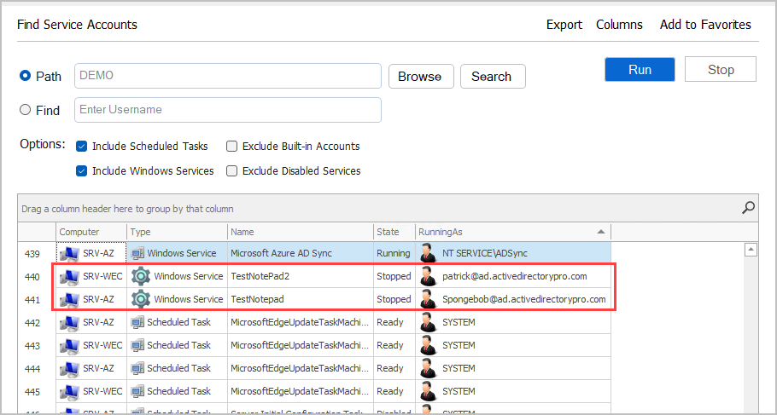Image resolution: width=777 pixels, height=415 pixels.
Task: Click scheduled task icon in row 445
Action: coord(137,391)
